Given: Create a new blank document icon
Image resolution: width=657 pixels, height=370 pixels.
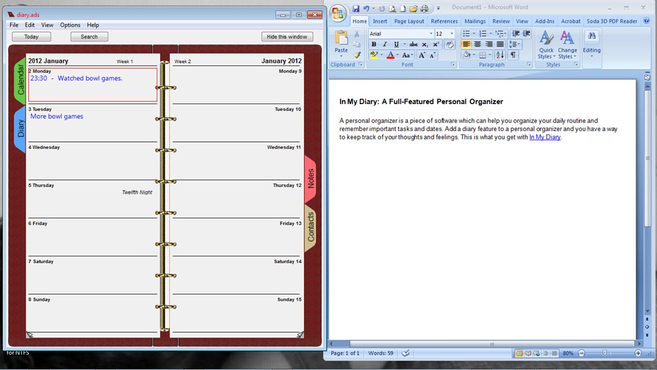Looking at the screenshot, I should 403,8.
